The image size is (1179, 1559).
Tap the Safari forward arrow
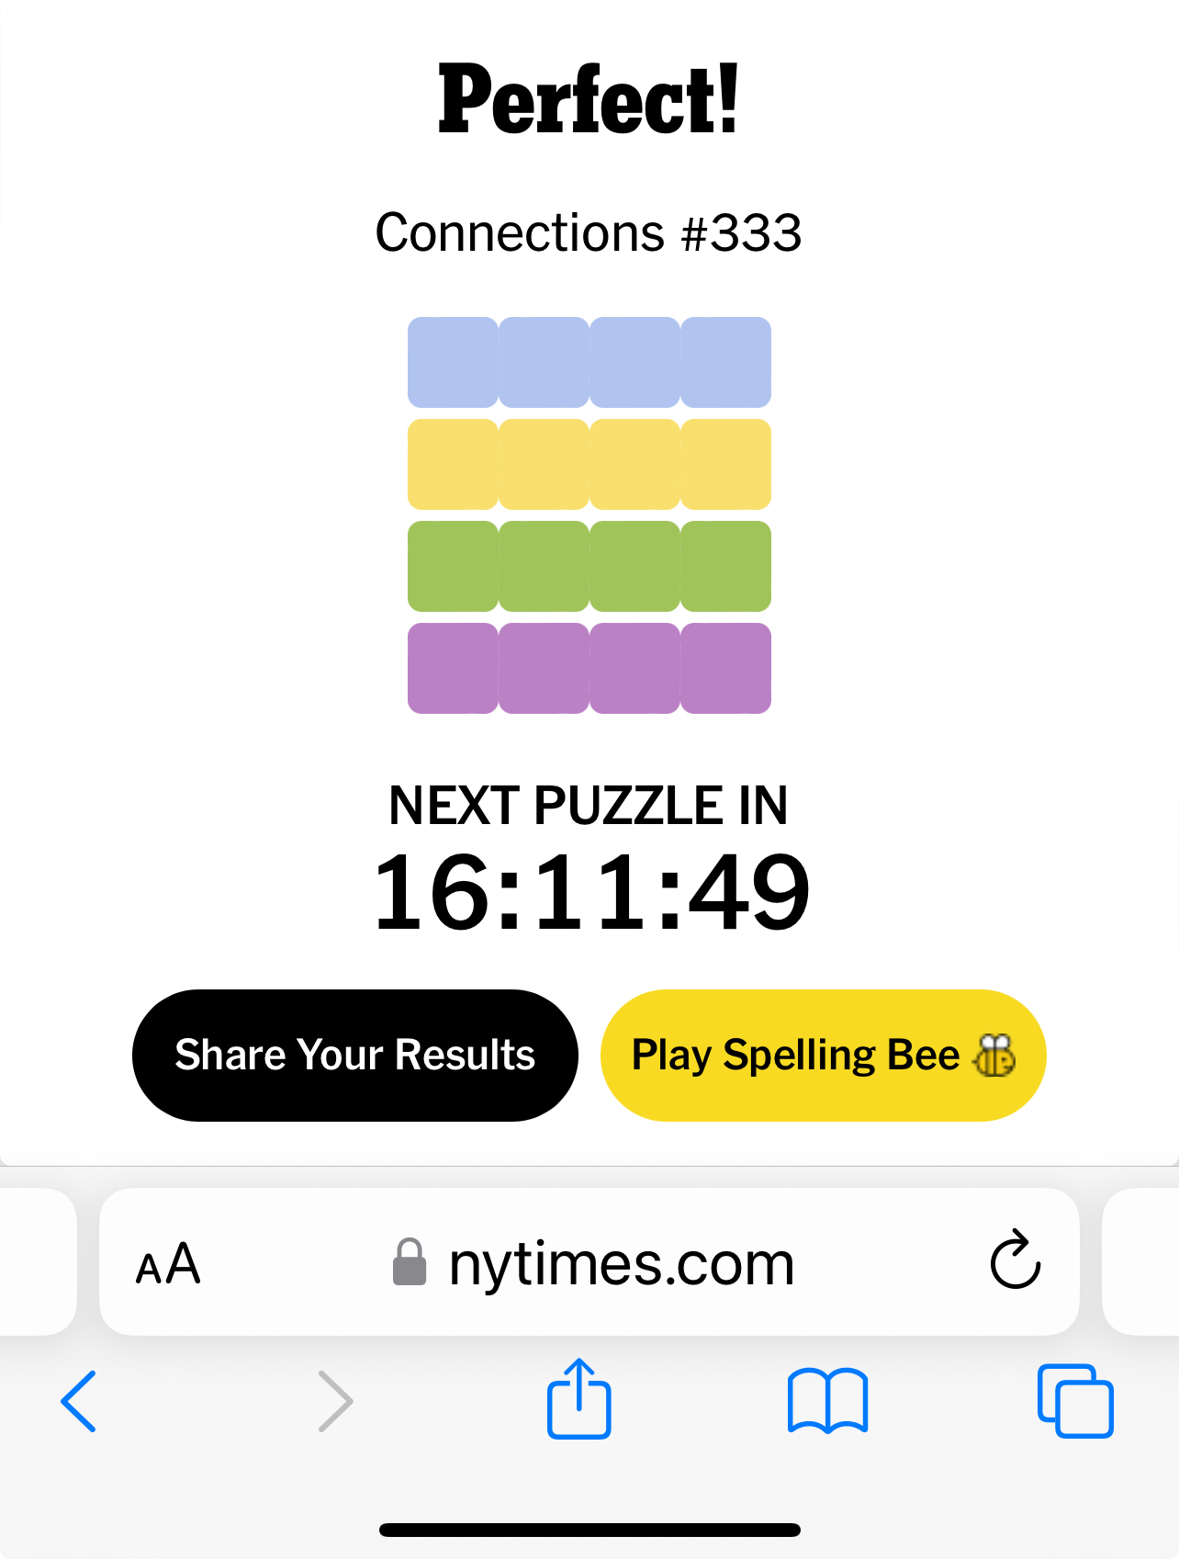coord(335,1401)
